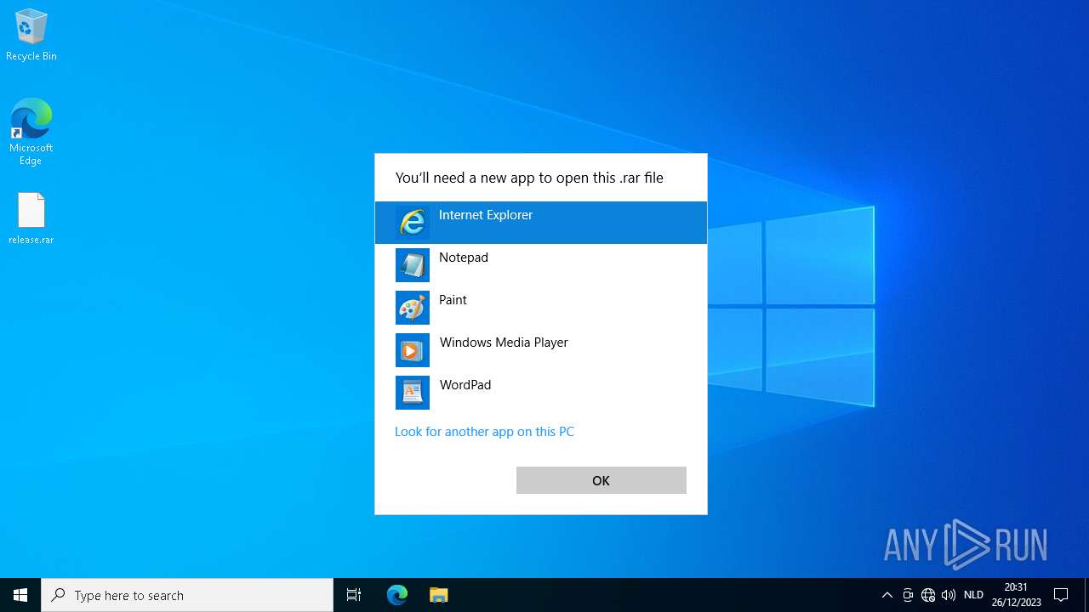Choose the WordPad icon in the list
1089x612 pixels.
click(413, 393)
